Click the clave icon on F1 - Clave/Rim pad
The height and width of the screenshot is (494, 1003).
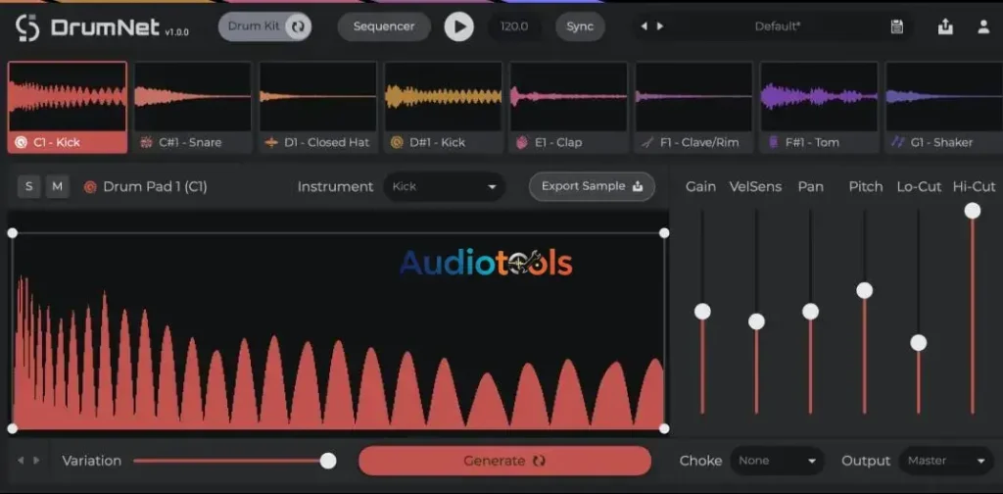[647, 143]
